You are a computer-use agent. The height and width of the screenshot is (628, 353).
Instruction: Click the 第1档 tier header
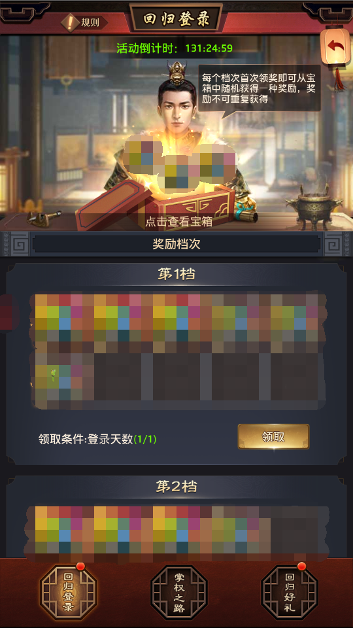(176, 275)
